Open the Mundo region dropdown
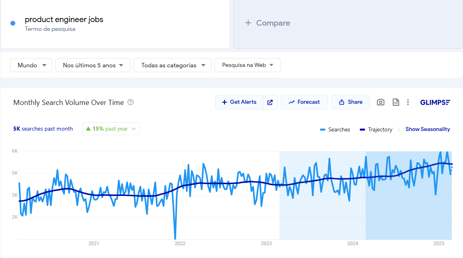463x258 pixels. [31, 65]
